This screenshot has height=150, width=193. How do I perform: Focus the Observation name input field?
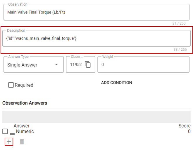pos(96,12)
